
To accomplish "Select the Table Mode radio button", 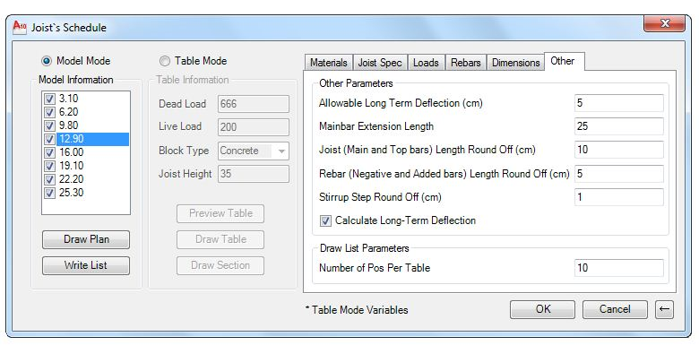I will 165,61.
